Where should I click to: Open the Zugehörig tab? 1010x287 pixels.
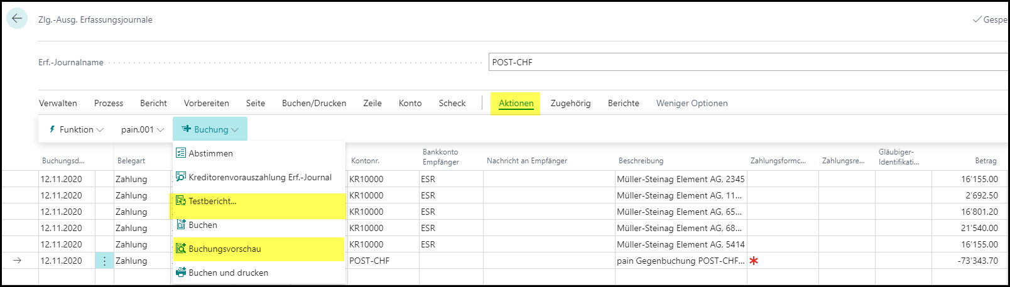570,104
